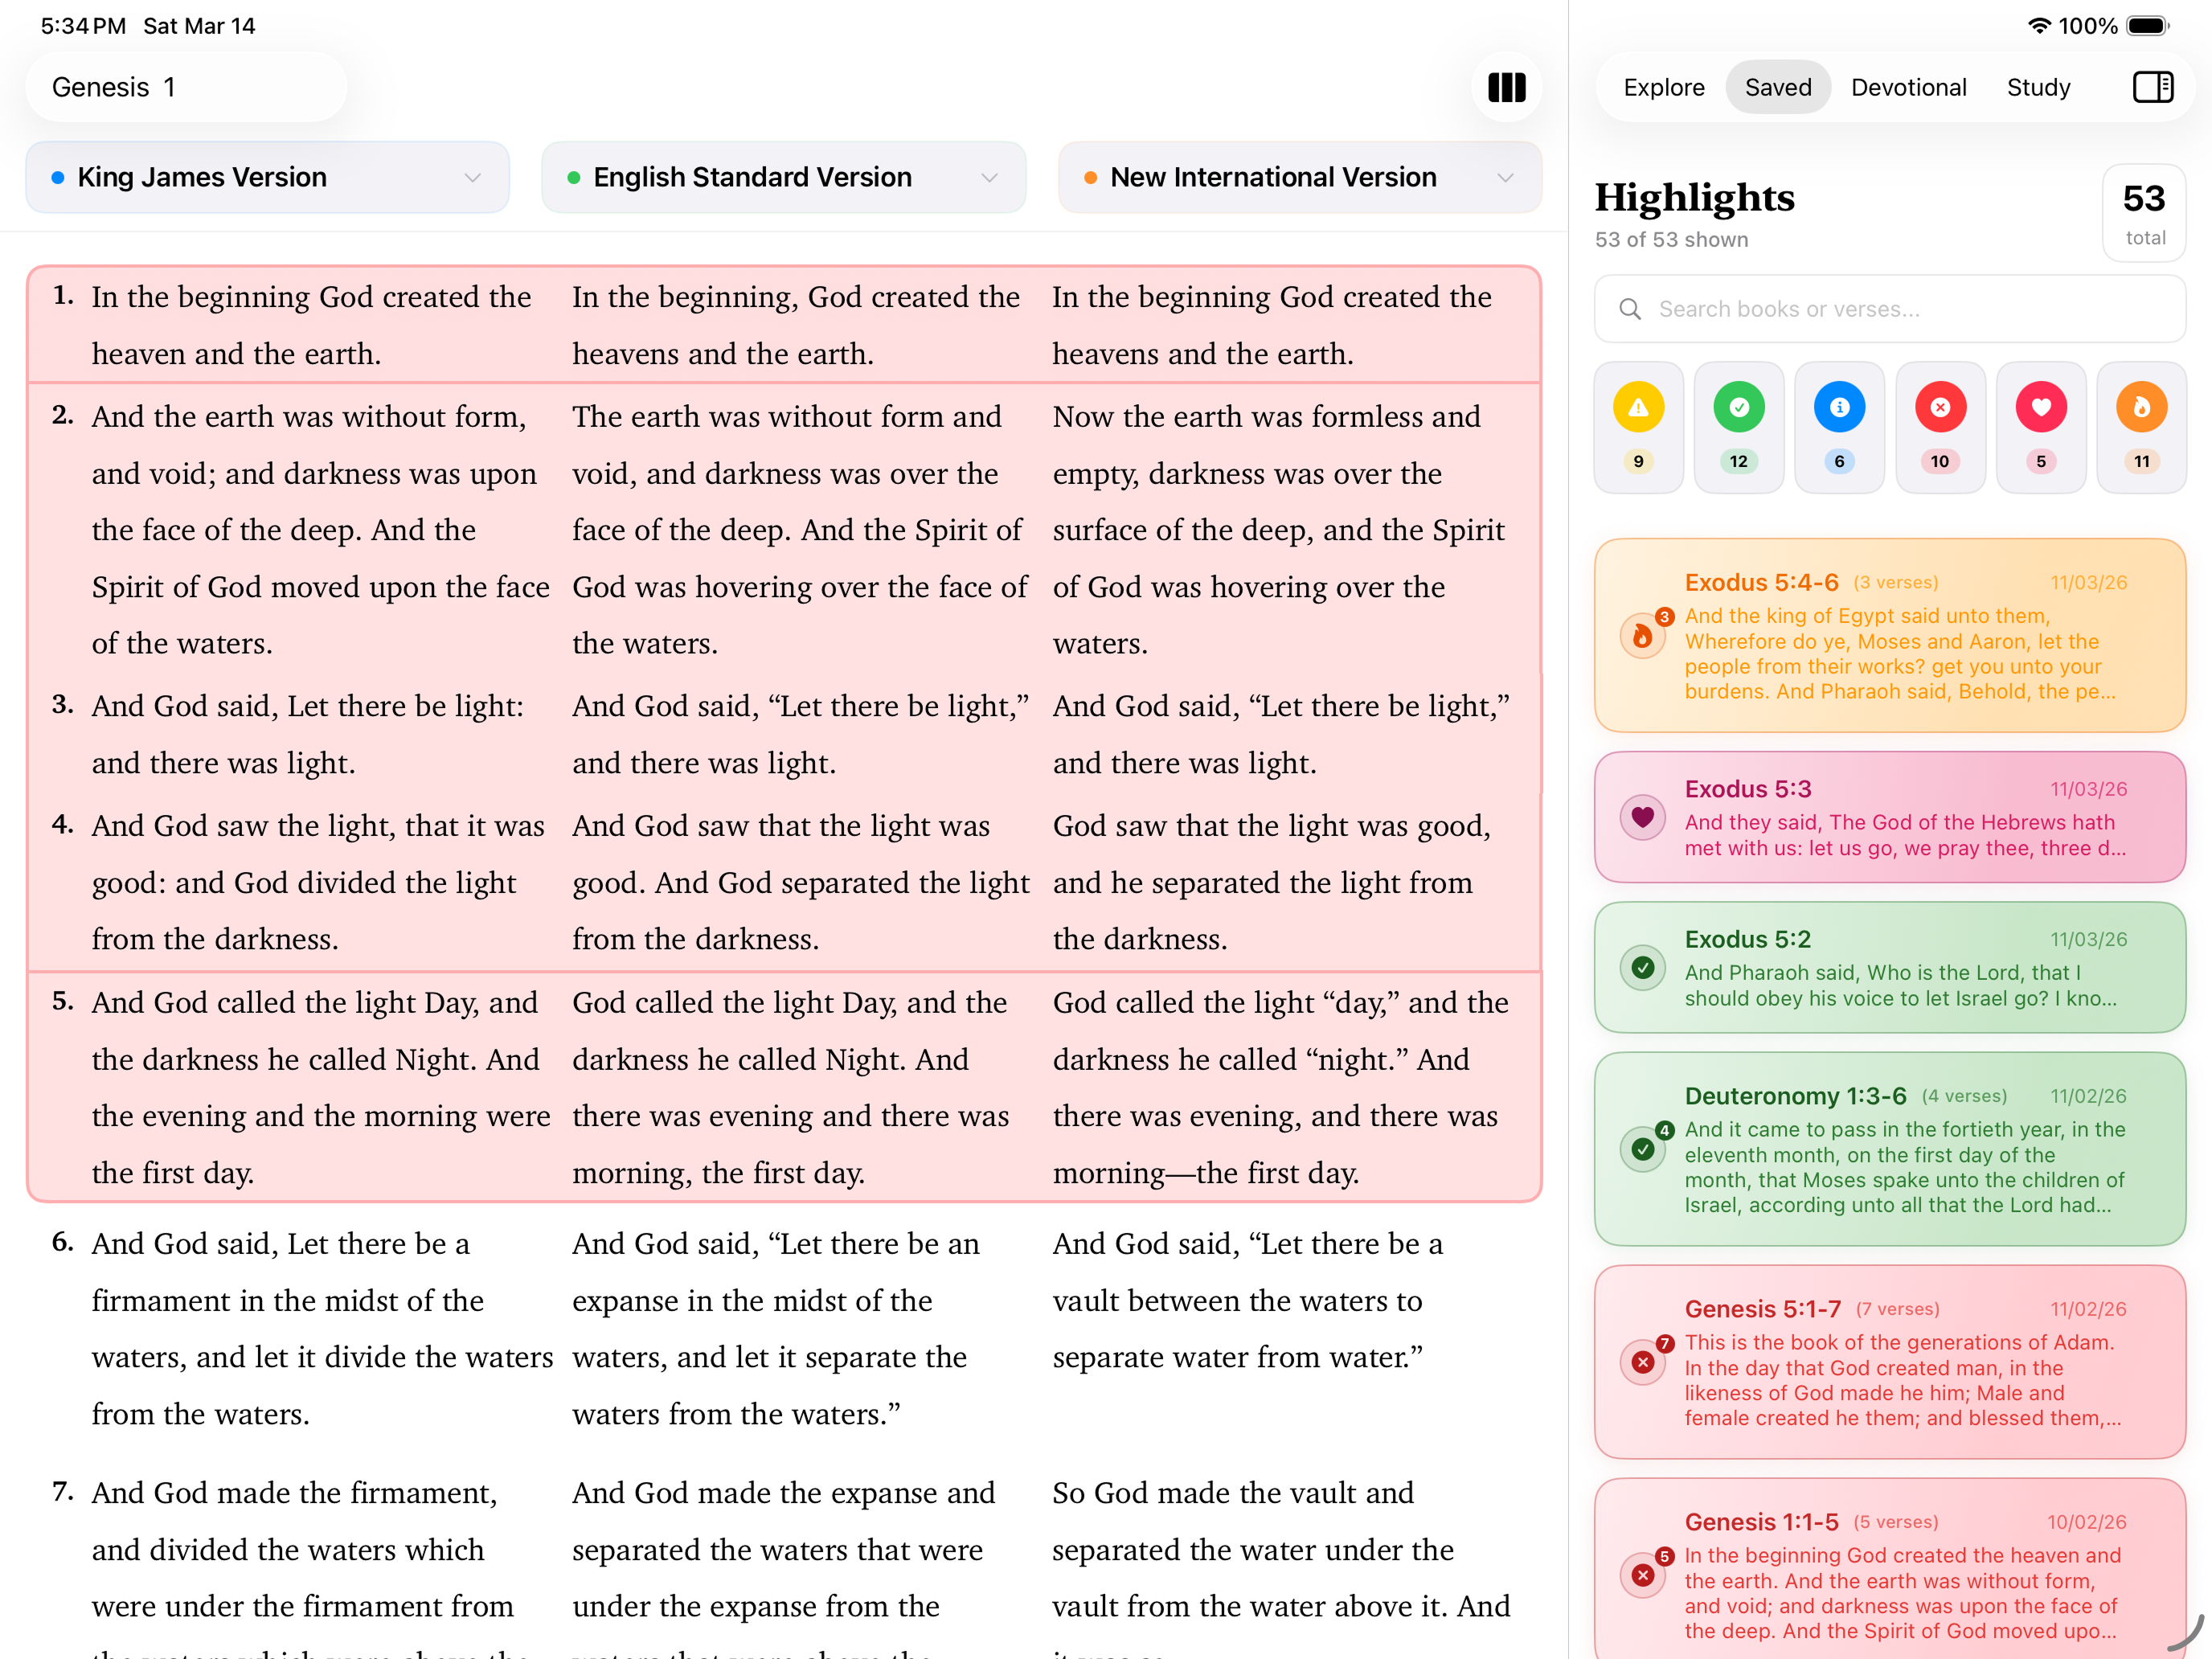The width and height of the screenshot is (2212, 1659).
Task: Switch to the Saved tab
Action: point(1777,88)
